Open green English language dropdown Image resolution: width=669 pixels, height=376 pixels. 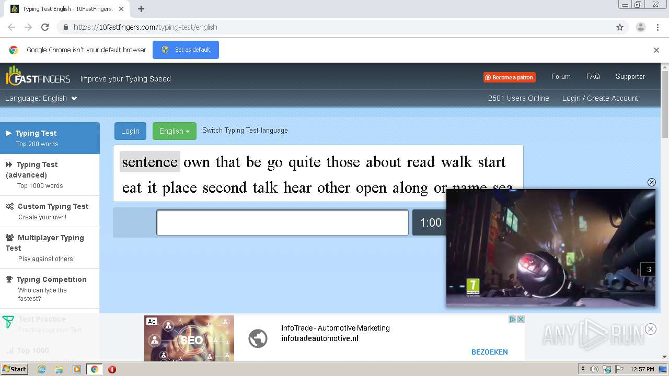click(175, 131)
